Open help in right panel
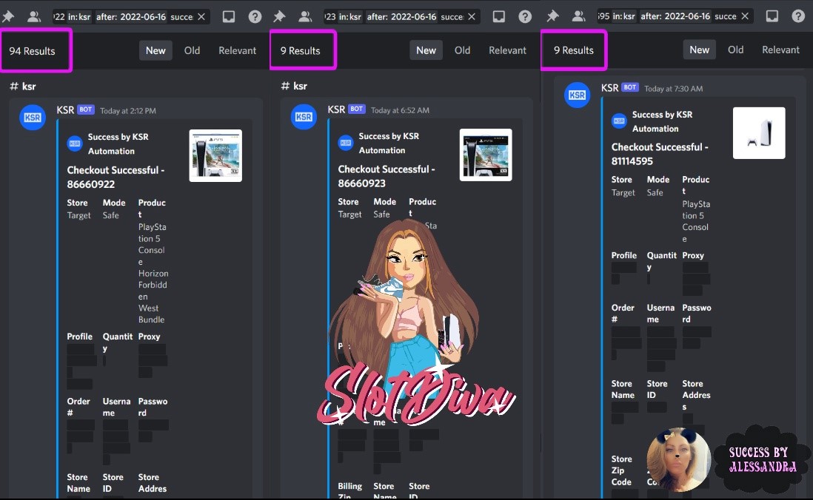The width and height of the screenshot is (813, 500). click(x=798, y=16)
